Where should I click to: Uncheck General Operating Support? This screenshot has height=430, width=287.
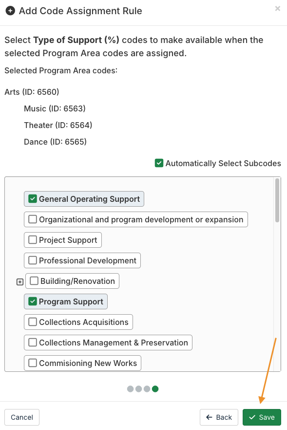[33, 198]
